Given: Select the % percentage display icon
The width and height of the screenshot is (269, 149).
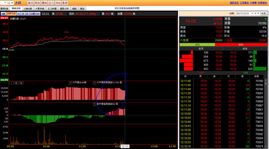Looking at the screenshot, I should point(19,14).
